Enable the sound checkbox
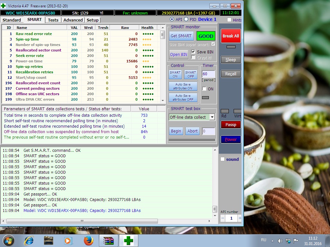The height and width of the screenshot is (247, 330). coord(222,159)
